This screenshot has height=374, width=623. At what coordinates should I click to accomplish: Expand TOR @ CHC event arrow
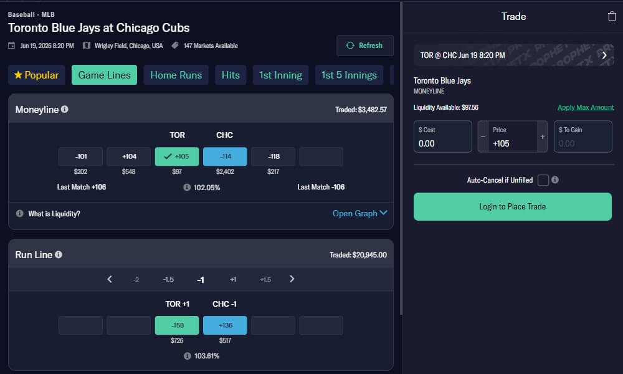[604, 55]
